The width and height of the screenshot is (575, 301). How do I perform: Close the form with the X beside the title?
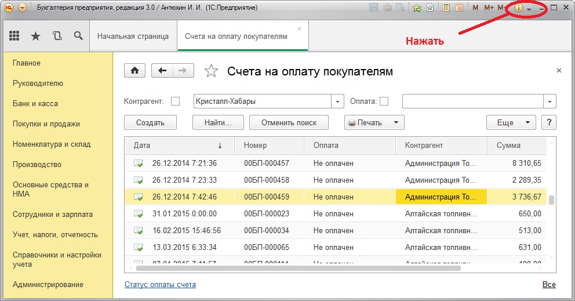click(x=559, y=71)
